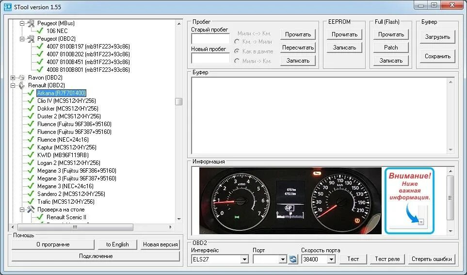Click Записать in the EEPROM group
Screen dimensions: 467x275
coord(344,48)
